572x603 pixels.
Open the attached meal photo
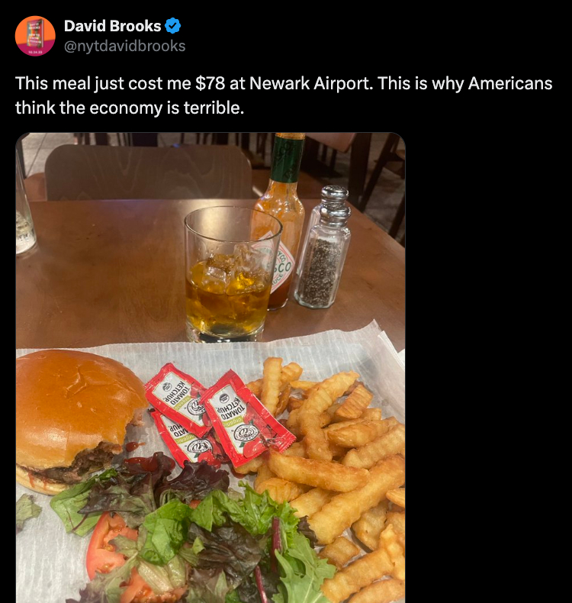click(x=210, y=368)
